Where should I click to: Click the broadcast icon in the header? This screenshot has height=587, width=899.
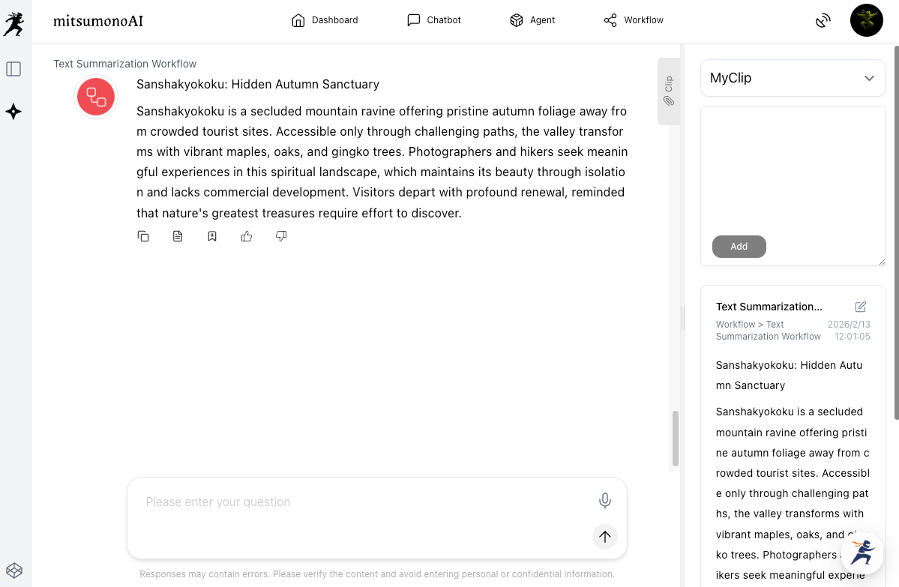pos(823,20)
